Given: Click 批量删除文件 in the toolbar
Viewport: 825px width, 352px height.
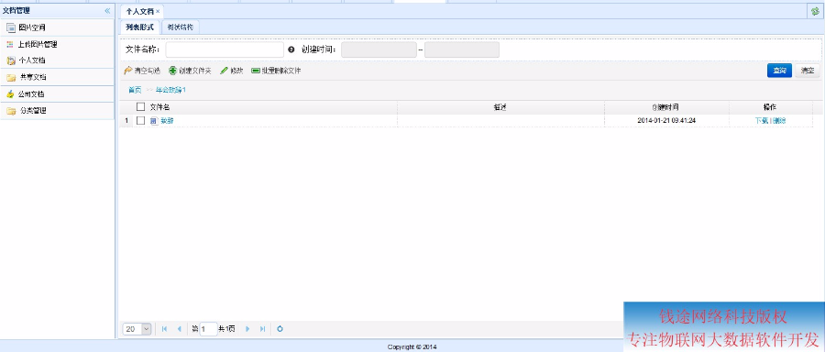Looking at the screenshot, I should click(276, 71).
